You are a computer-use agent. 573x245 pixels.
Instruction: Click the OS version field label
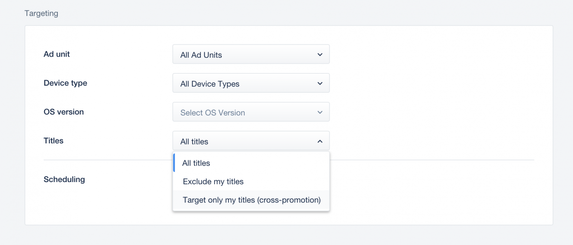64,112
